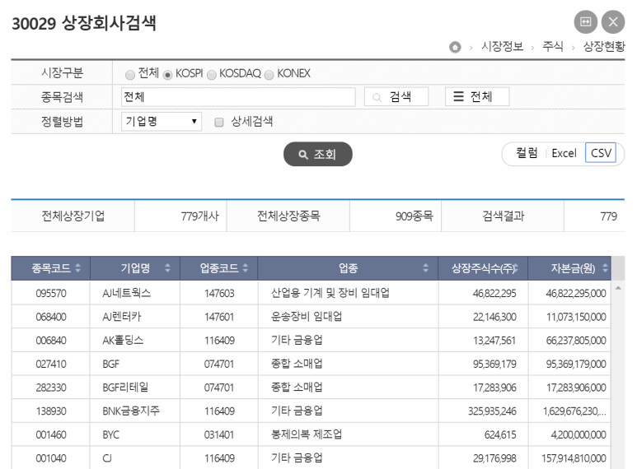Click the 779개사 total companies value
637x469 pixels.
pyautogui.click(x=200, y=216)
